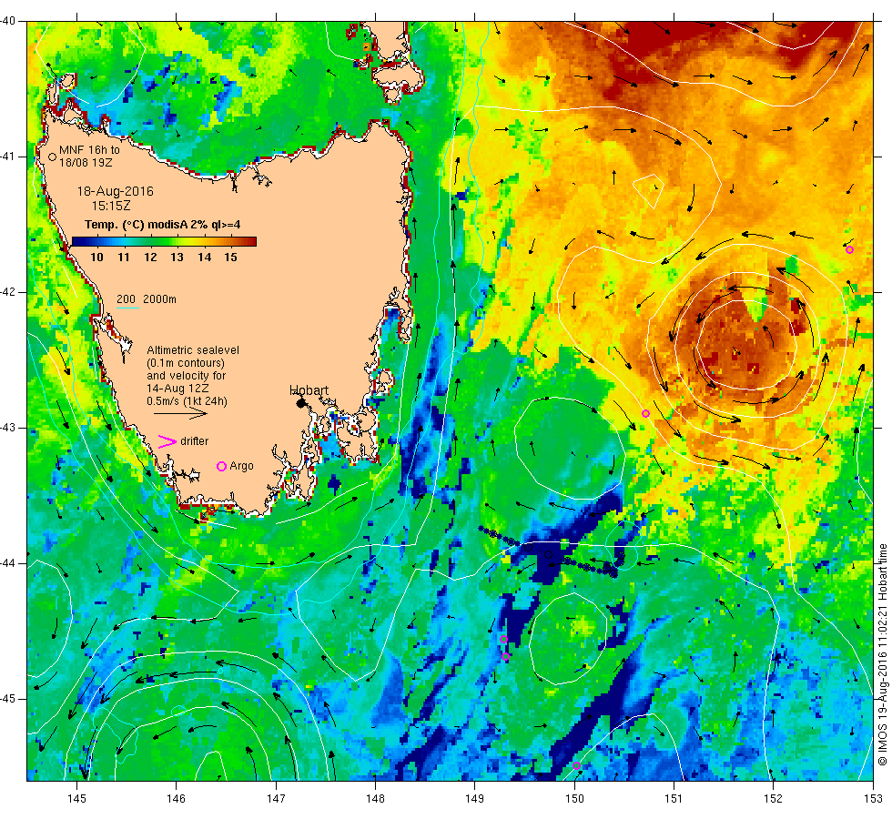This screenshot has width=892, height=819.
Task: Click the Argo float marker near 152.8E, 41.7S
Action: [x=849, y=249]
